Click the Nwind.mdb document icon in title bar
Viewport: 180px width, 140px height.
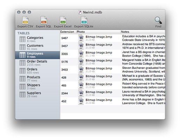(x=80, y=12)
